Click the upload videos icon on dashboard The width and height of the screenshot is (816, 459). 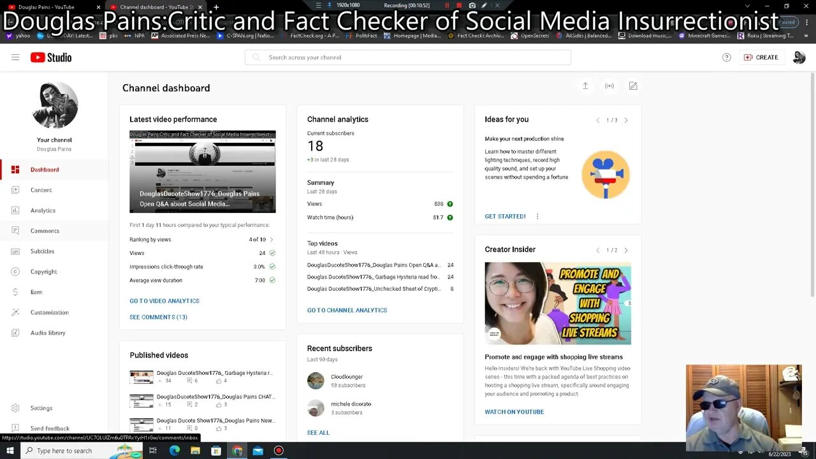pyautogui.click(x=585, y=86)
